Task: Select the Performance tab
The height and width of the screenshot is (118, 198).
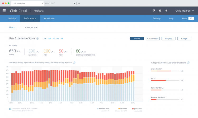Action: click(x=30, y=18)
